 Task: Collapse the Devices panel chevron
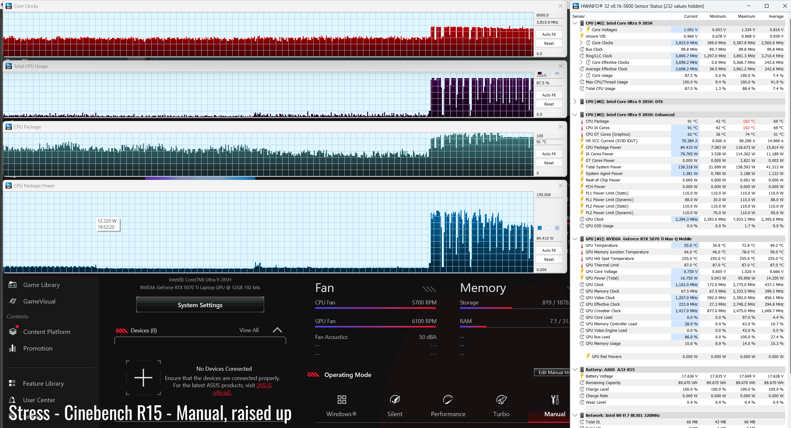(x=277, y=330)
